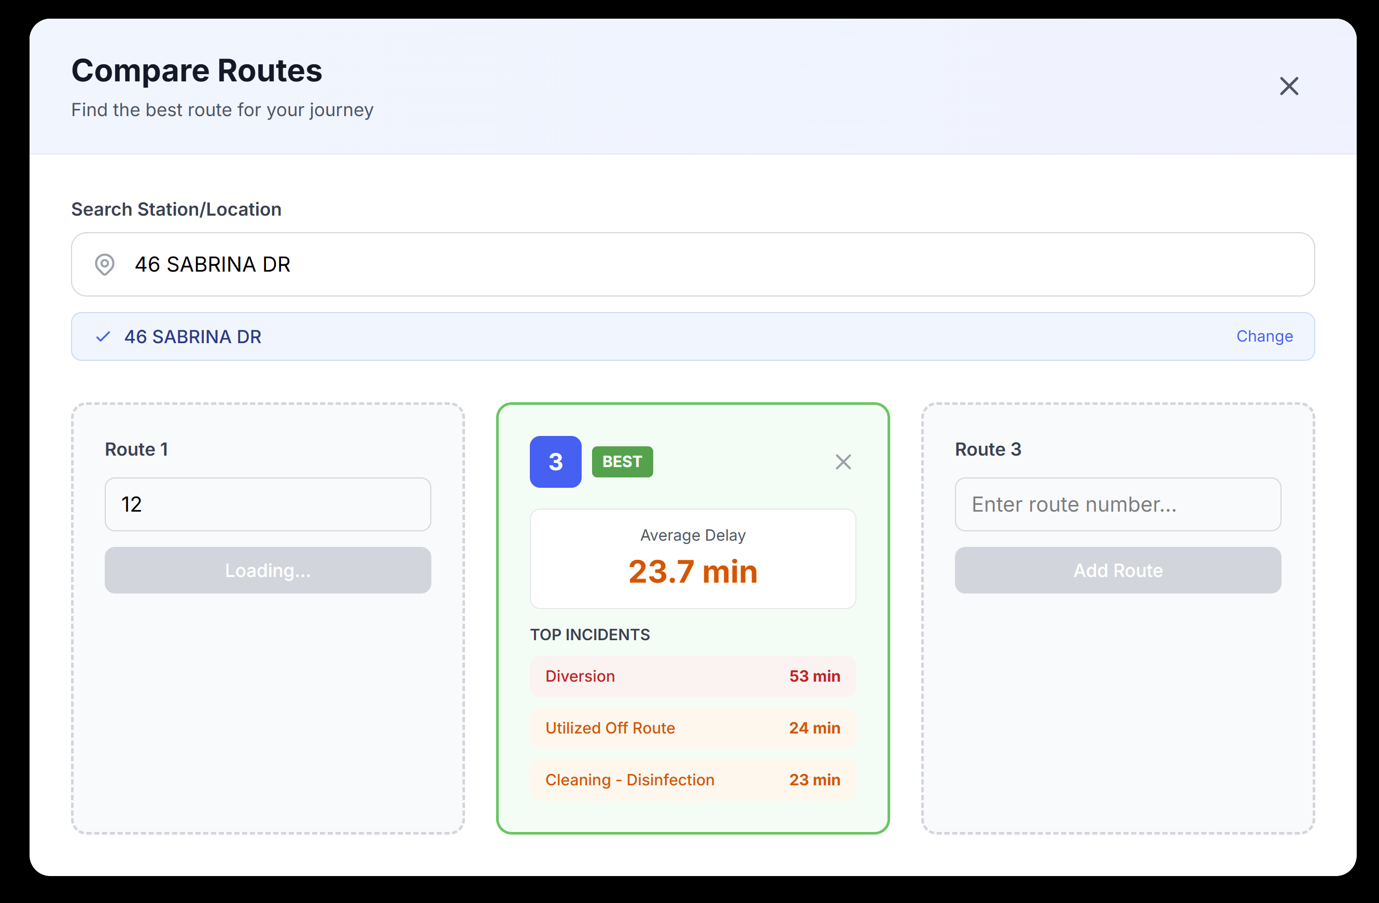Click the TOP INCIDENTS section heading
1379x903 pixels.
point(589,635)
